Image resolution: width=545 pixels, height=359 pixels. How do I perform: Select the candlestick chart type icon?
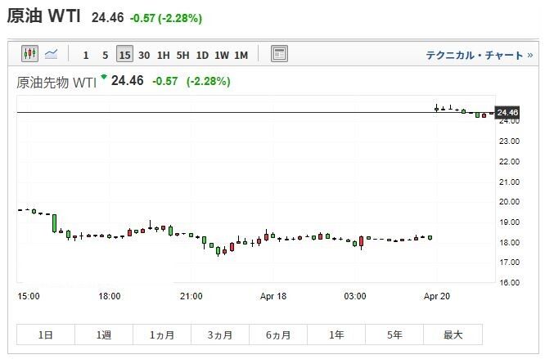click(30, 54)
